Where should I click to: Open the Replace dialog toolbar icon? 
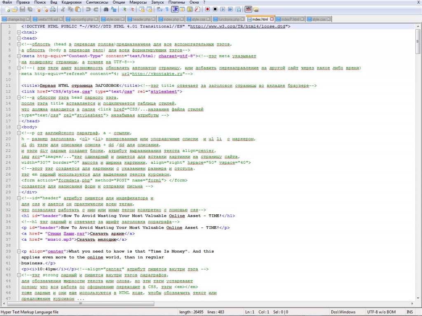point(114,9)
